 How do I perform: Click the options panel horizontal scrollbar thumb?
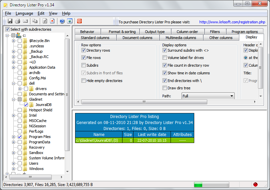pos(144,102)
